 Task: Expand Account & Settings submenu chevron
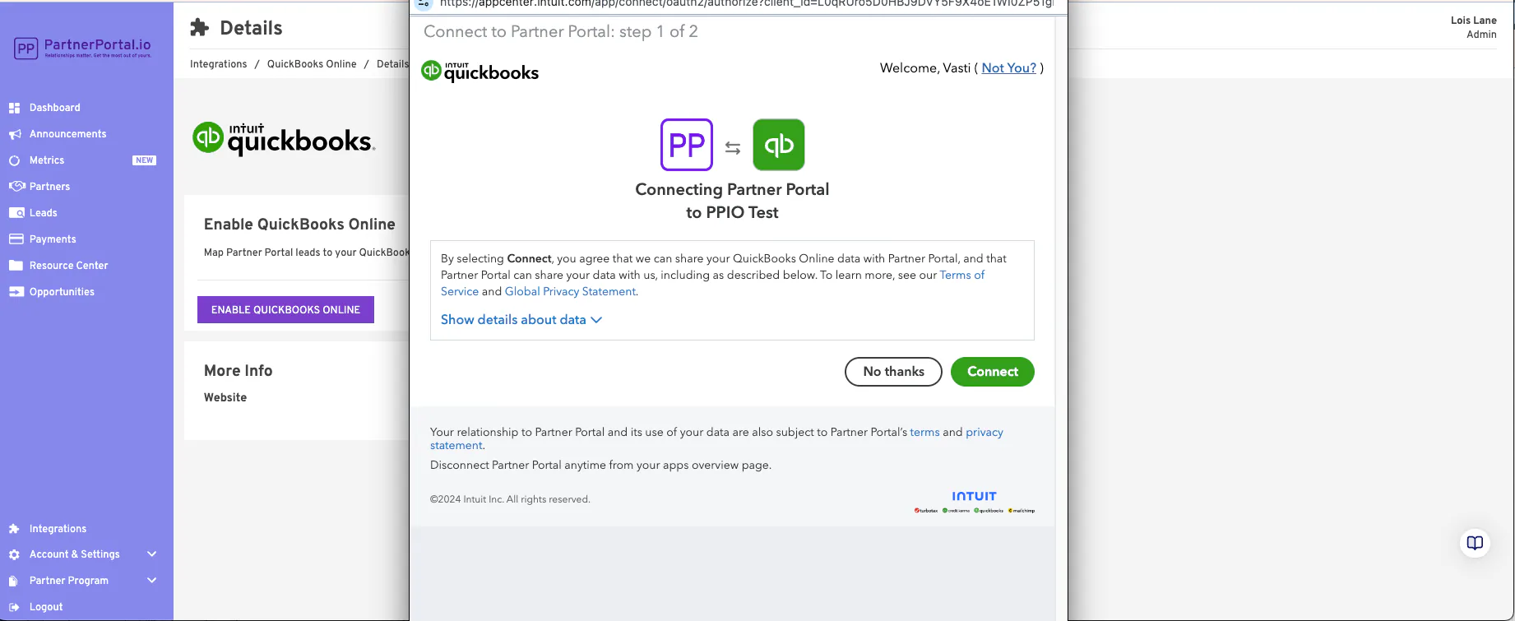pyautogui.click(x=151, y=554)
